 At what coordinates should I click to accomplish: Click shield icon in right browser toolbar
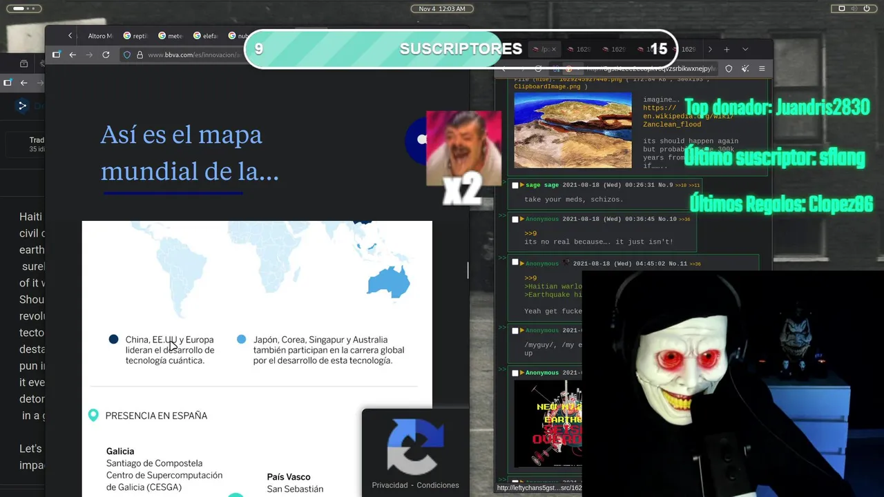click(x=729, y=68)
